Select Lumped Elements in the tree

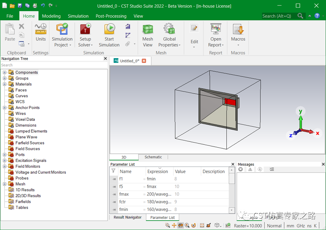click(31, 131)
